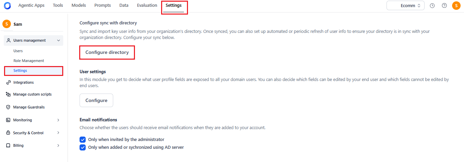This screenshot has height=162, width=464.
Task: Open the Ecomm workspace dropdown
Action: click(x=406, y=5)
